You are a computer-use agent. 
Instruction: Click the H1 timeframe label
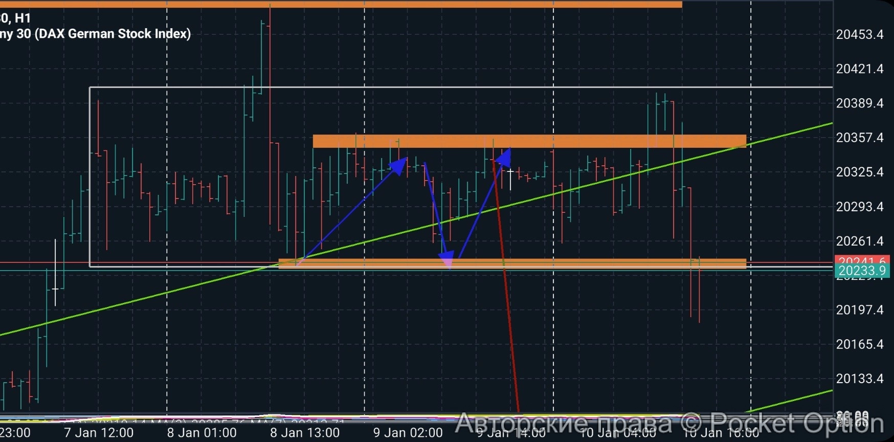coord(23,18)
